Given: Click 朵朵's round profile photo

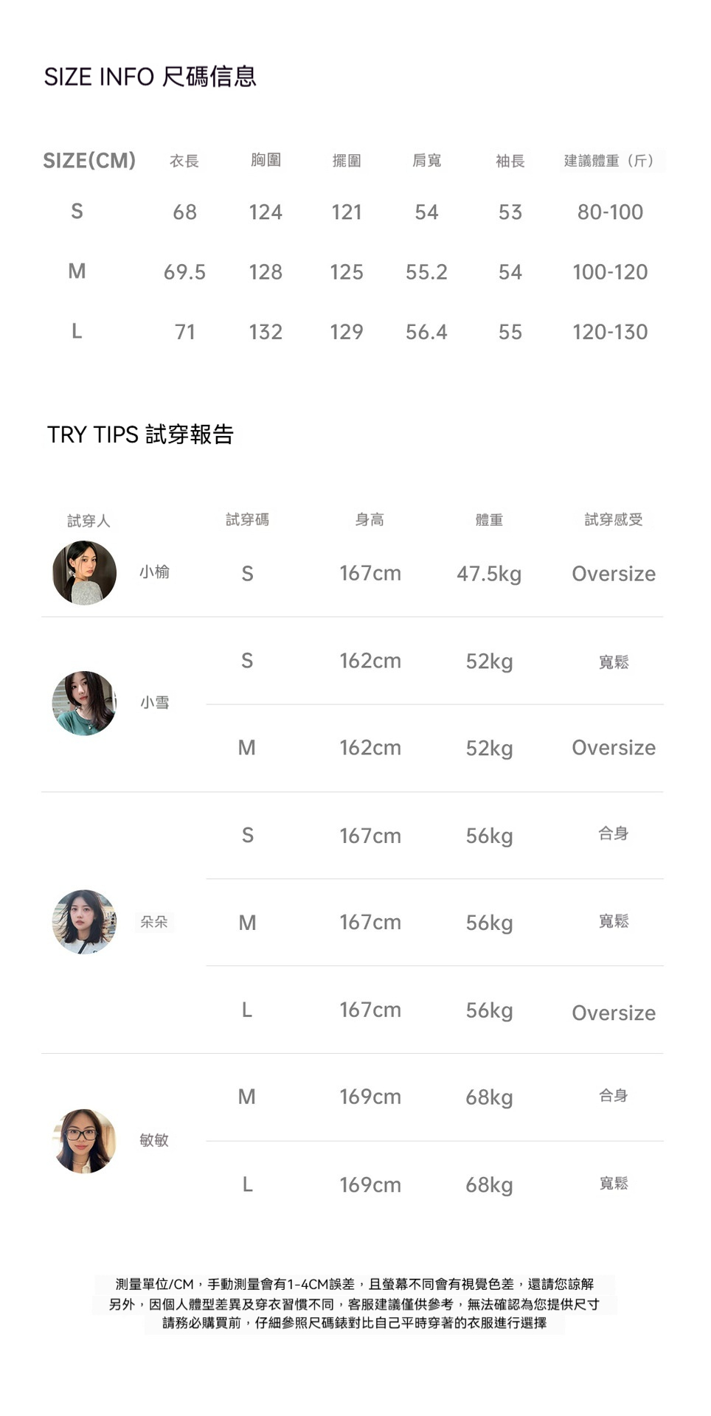Looking at the screenshot, I should (84, 922).
